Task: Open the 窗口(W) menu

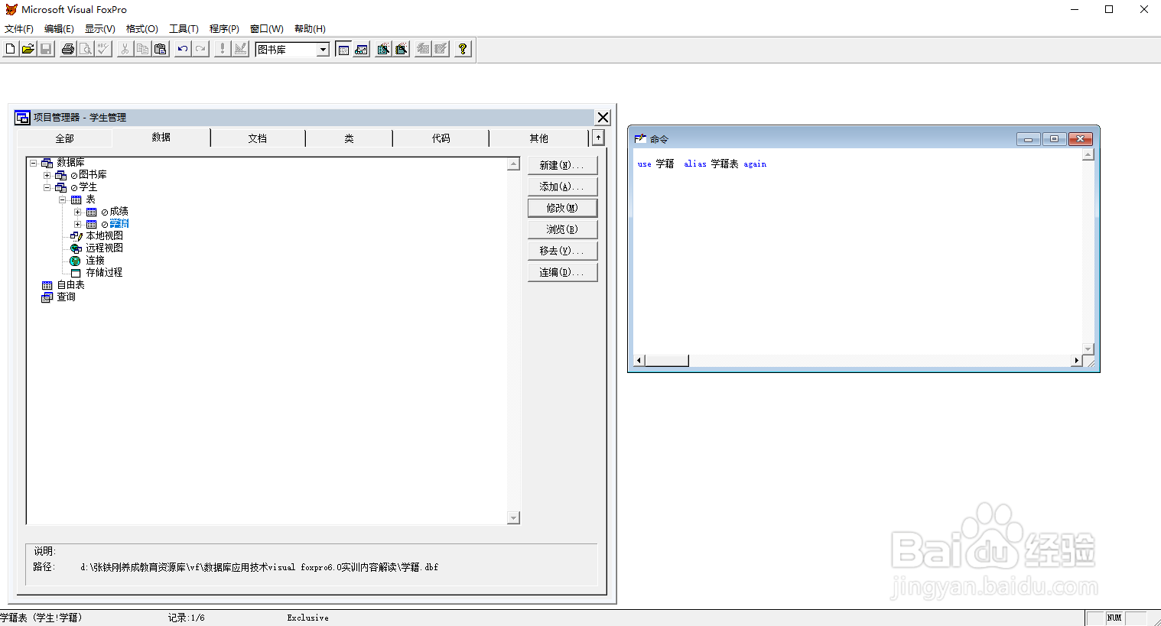Action: click(x=266, y=29)
